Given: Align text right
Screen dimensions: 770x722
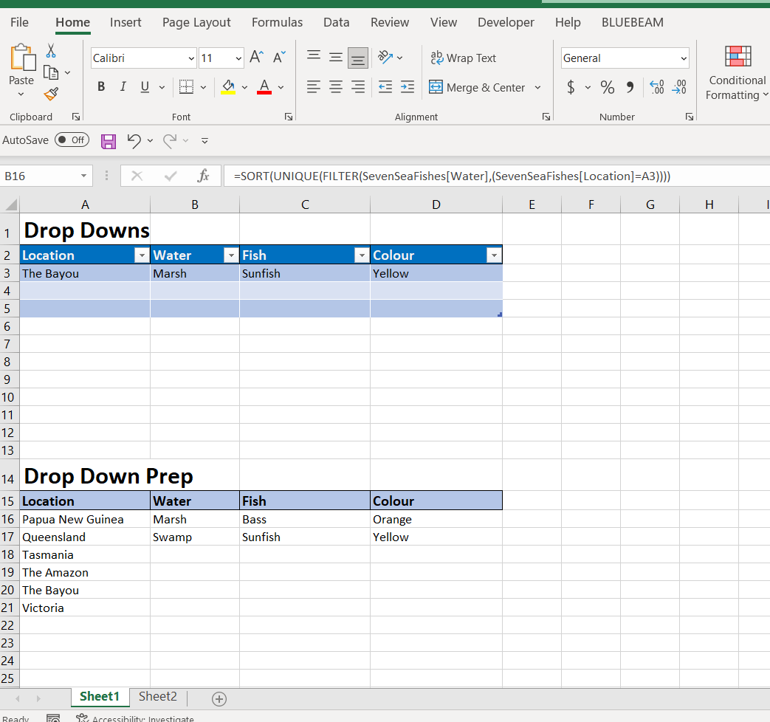Looking at the screenshot, I should pos(358,87).
